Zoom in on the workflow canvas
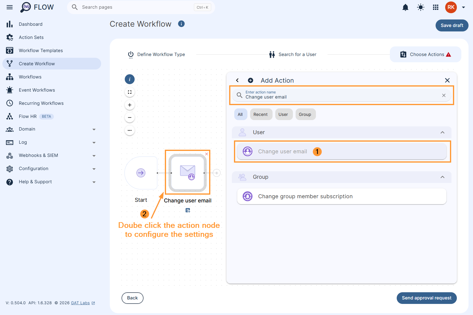 click(130, 105)
